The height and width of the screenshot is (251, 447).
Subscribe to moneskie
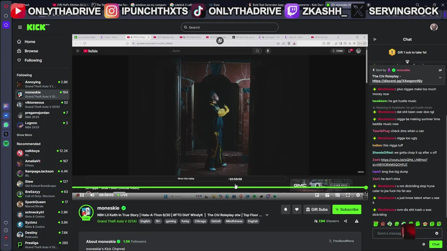(347, 210)
